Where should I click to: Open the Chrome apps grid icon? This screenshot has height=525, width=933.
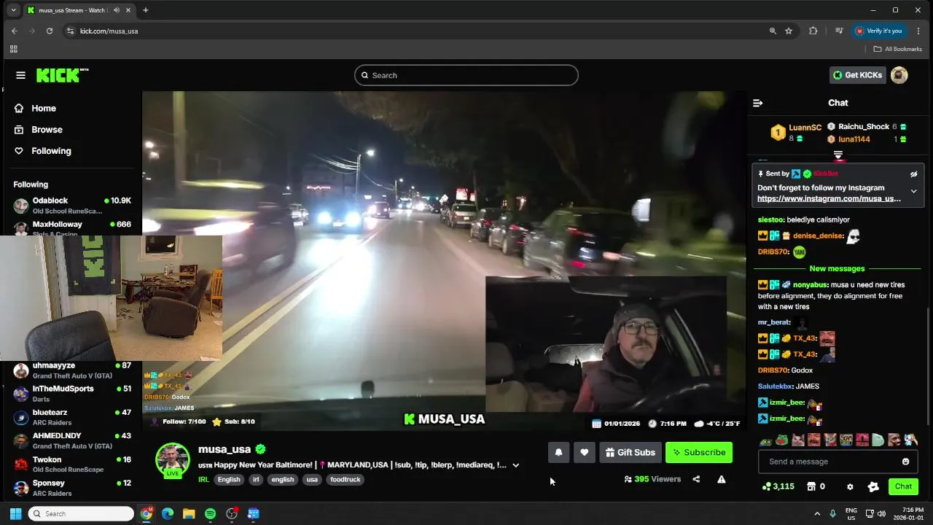pyautogui.click(x=13, y=49)
